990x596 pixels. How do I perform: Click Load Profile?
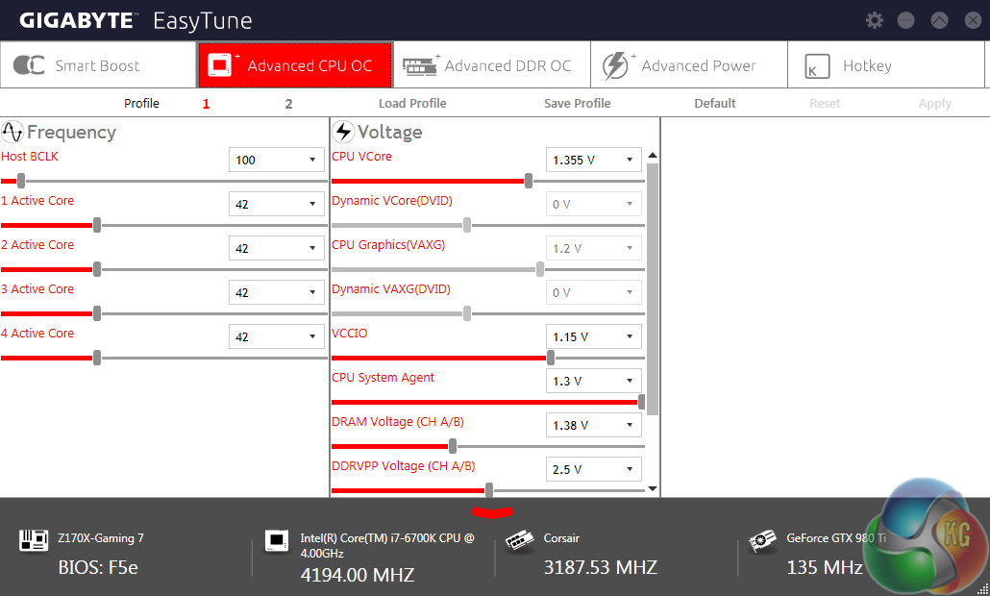(412, 104)
